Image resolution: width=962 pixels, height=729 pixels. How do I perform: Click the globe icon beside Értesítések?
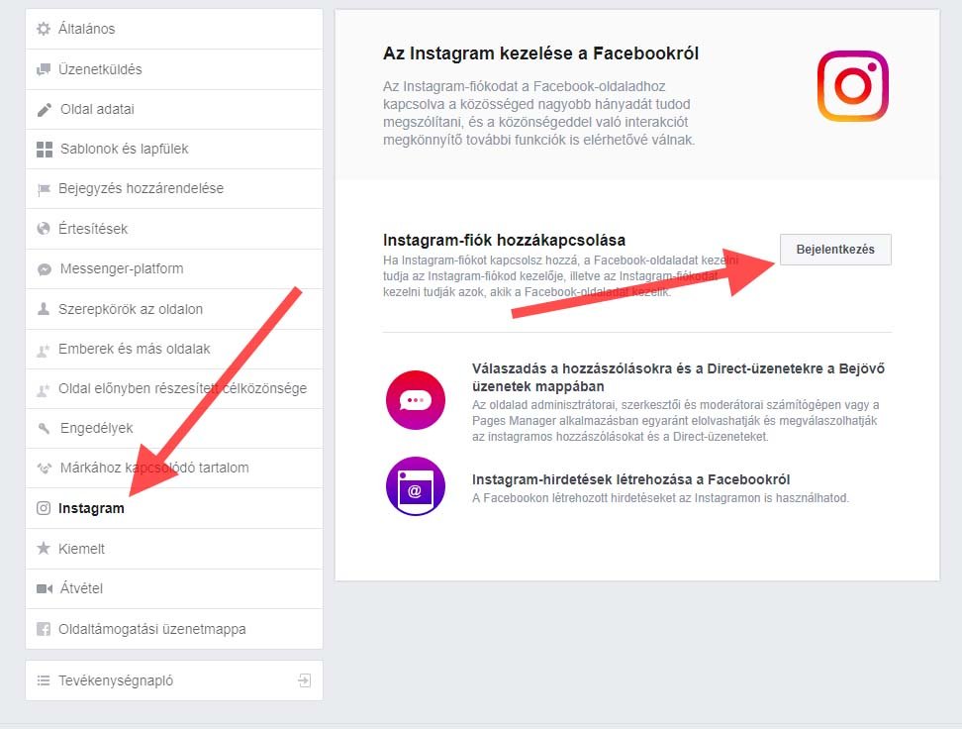(44, 229)
